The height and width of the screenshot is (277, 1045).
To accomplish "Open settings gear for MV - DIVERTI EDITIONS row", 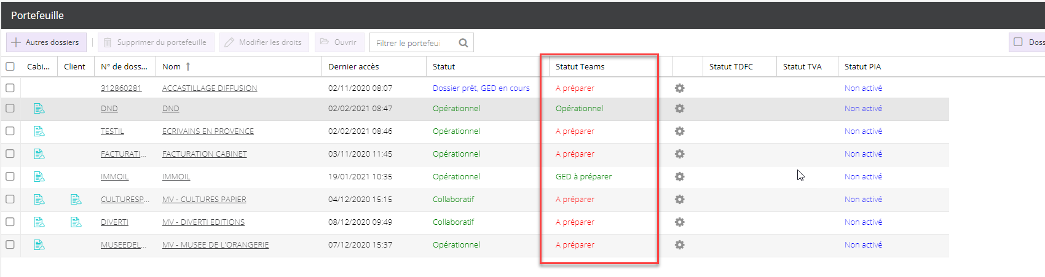I will tap(679, 222).
